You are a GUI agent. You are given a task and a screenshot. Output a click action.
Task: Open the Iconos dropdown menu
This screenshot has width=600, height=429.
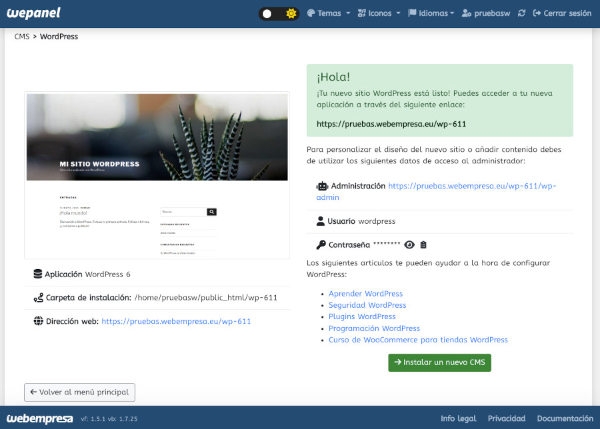tap(379, 13)
